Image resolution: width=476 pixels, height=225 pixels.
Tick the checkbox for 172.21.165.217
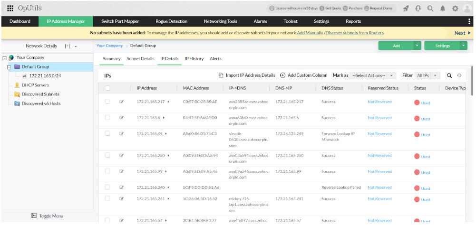point(107,101)
